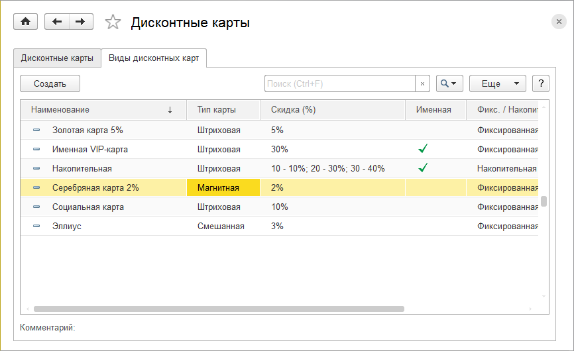Select the Серебряная карта 2% row
Image resolution: width=574 pixels, height=351 pixels.
pyautogui.click(x=96, y=188)
